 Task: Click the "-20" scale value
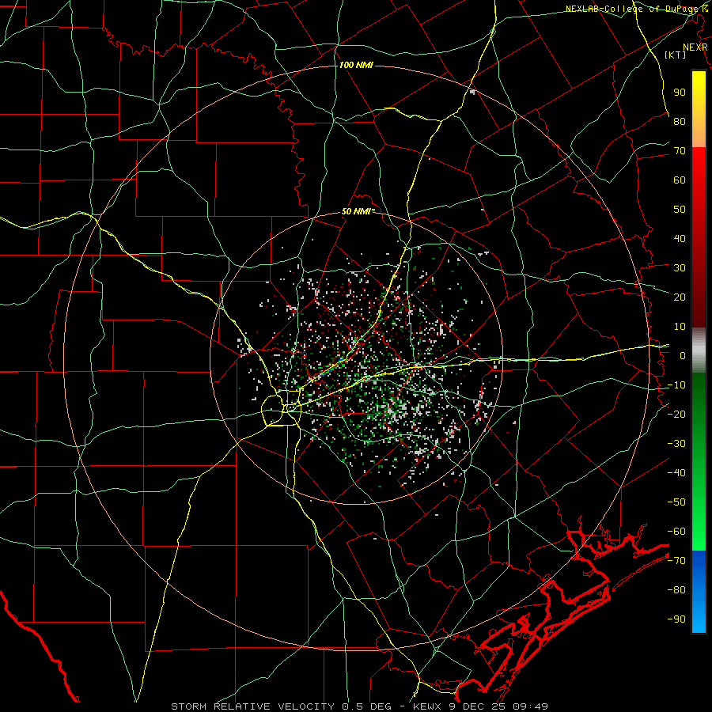click(676, 414)
